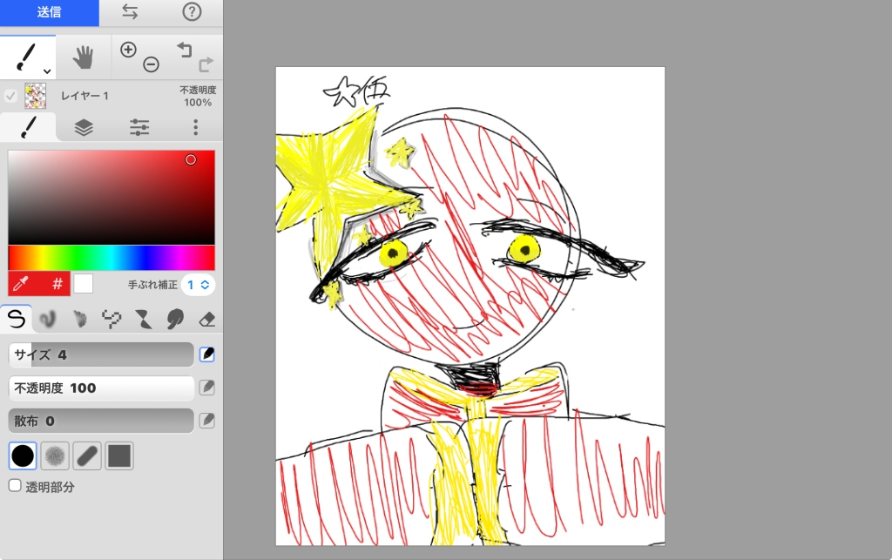Image resolution: width=892 pixels, height=560 pixels.
Task: Click the redo arrow icon
Action: pyautogui.click(x=206, y=64)
